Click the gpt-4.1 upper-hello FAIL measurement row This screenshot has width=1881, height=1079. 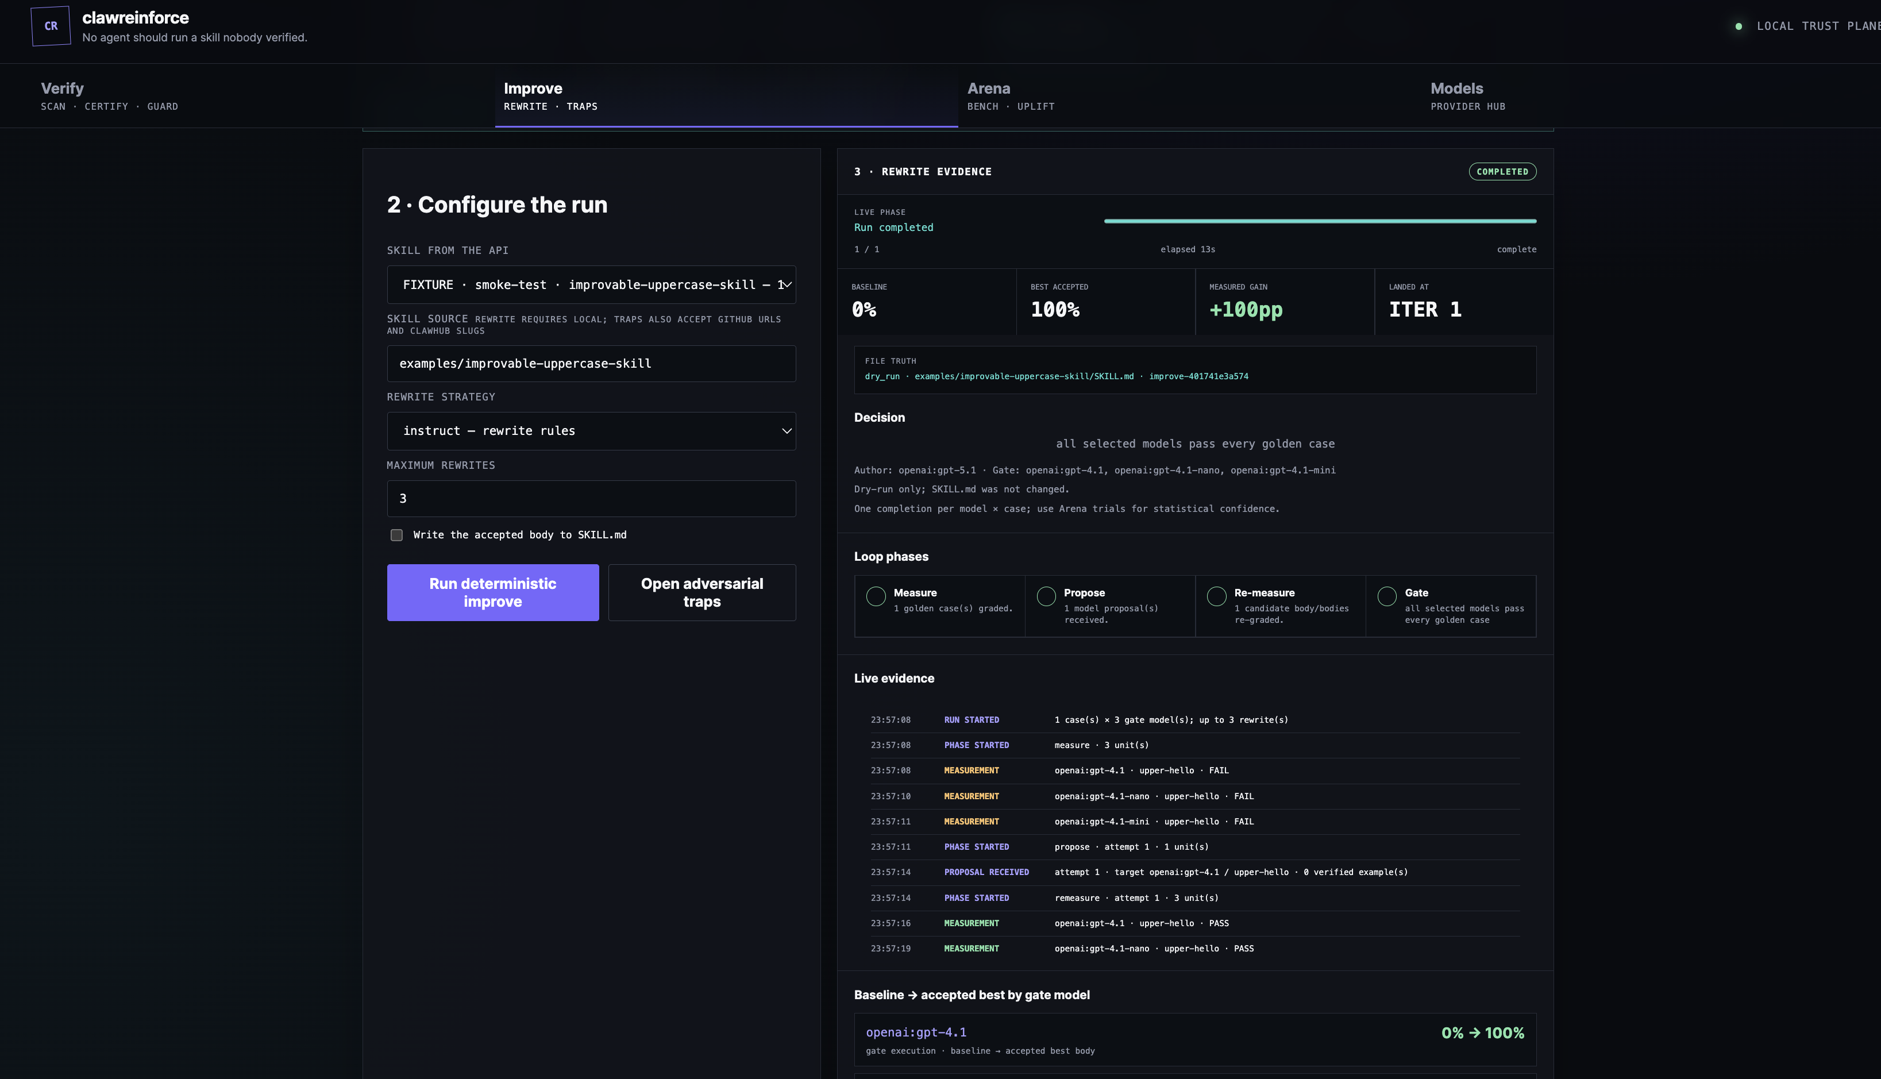point(1195,770)
